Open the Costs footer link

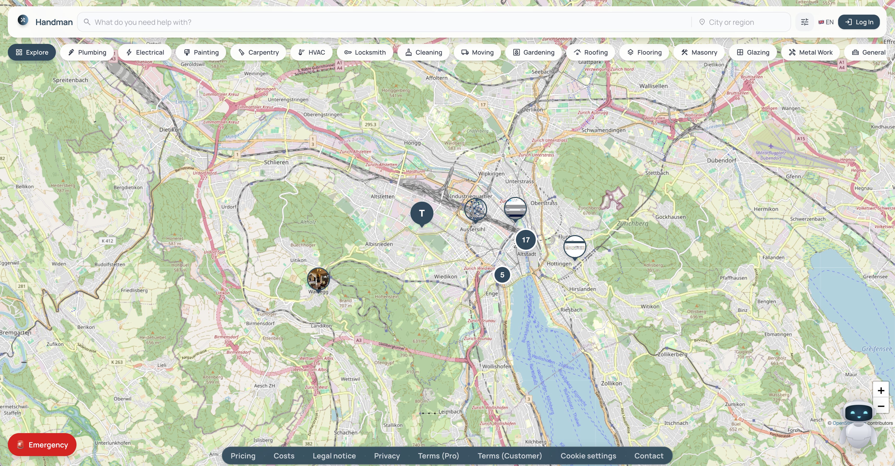pos(284,456)
